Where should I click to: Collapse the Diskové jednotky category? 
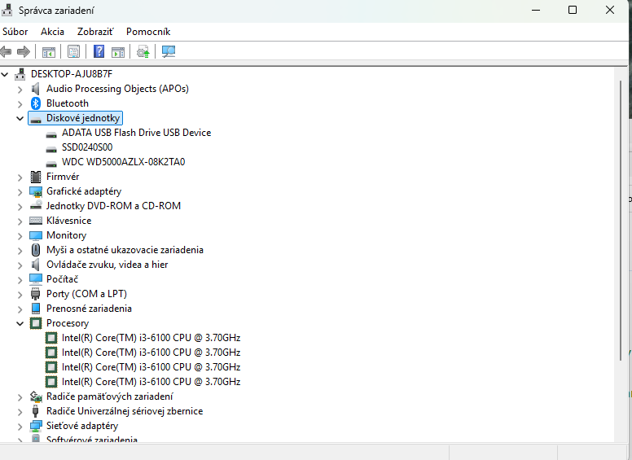pos(20,118)
